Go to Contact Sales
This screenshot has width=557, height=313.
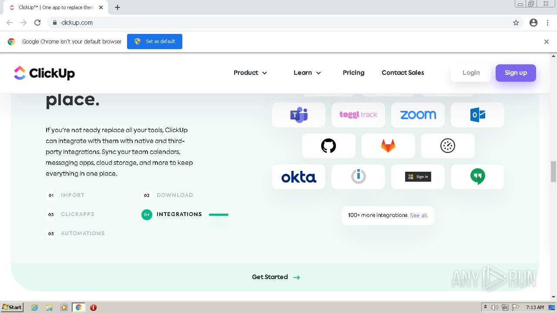point(403,73)
